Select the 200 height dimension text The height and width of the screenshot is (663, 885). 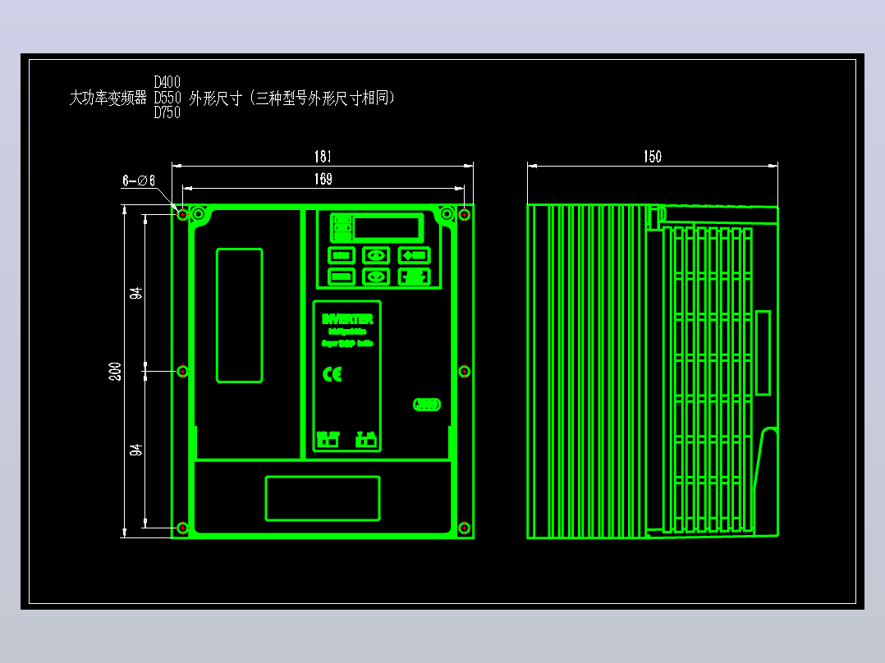115,371
